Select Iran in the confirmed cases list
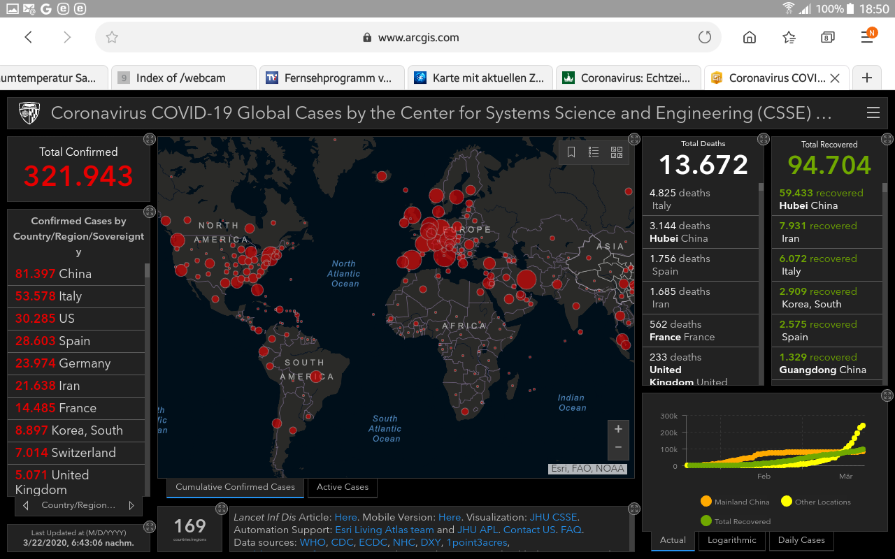 click(x=76, y=386)
